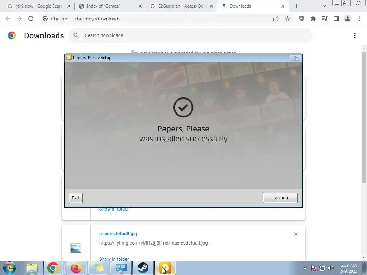
Task: Go back to the previous page
Action: pyautogui.click(x=8, y=19)
